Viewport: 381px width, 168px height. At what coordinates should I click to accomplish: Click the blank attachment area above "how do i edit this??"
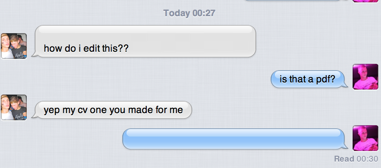(x=146, y=34)
